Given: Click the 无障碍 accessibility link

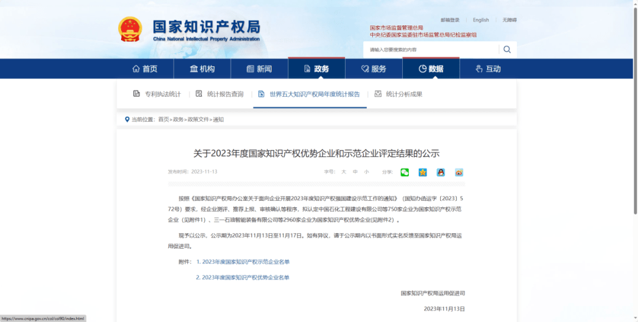Looking at the screenshot, I should coord(509,20).
